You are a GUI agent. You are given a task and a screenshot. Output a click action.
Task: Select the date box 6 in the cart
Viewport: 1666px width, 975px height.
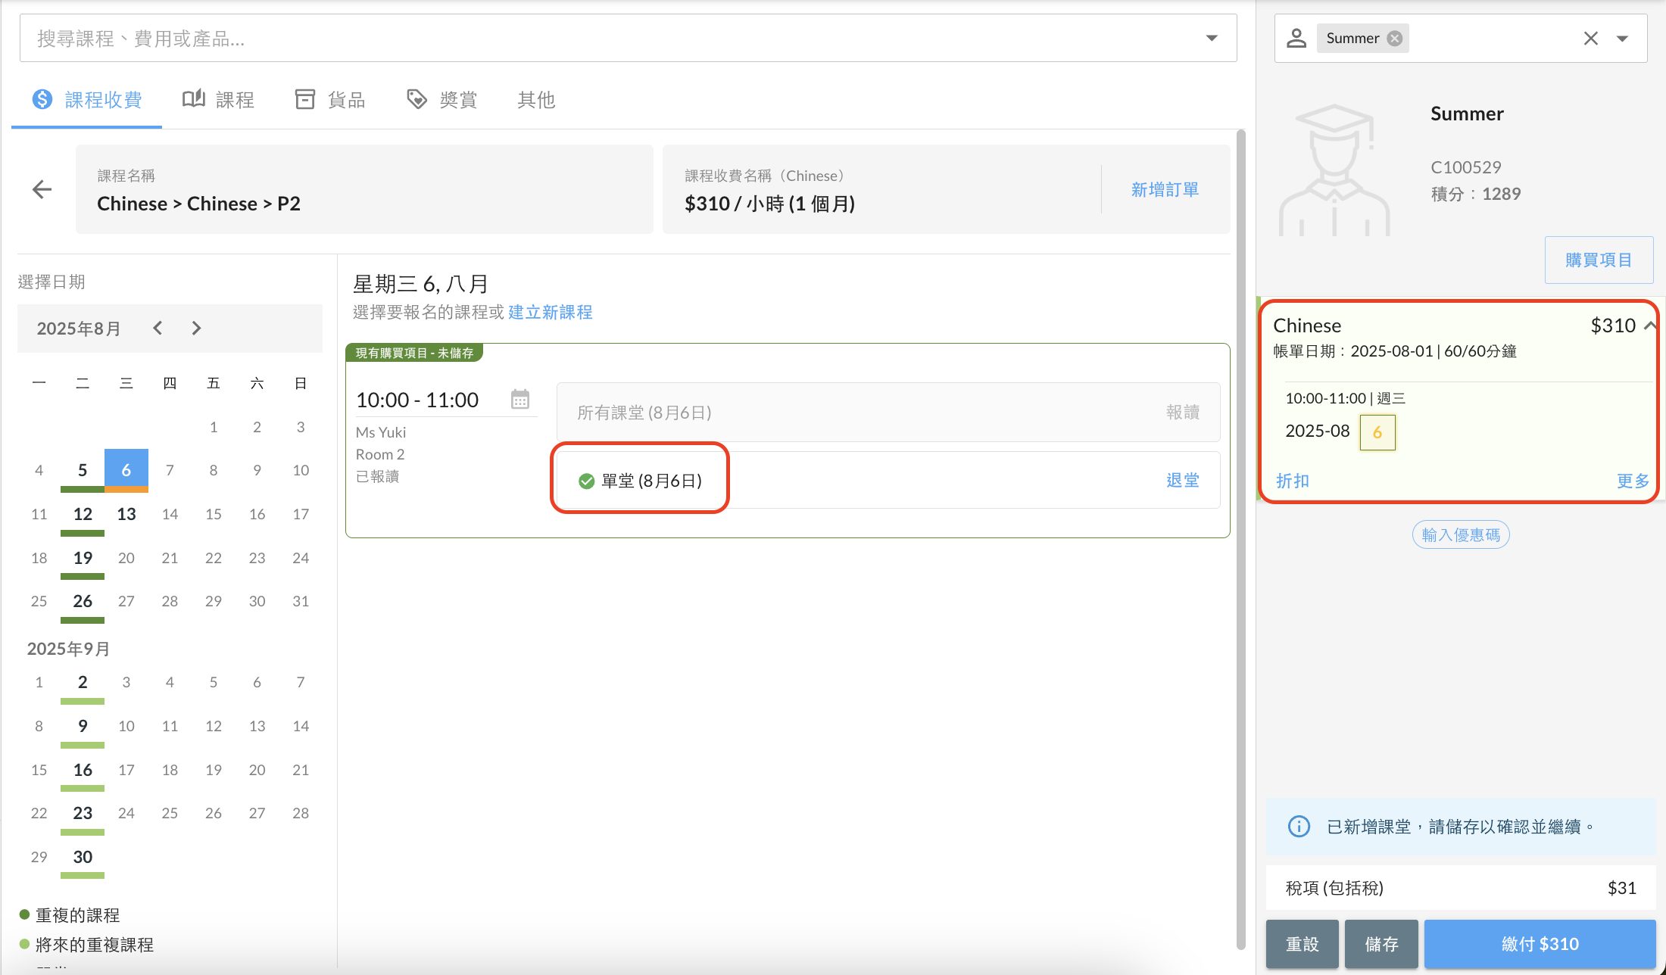[1377, 432]
